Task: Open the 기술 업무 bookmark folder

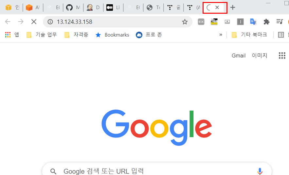Action: [42, 35]
